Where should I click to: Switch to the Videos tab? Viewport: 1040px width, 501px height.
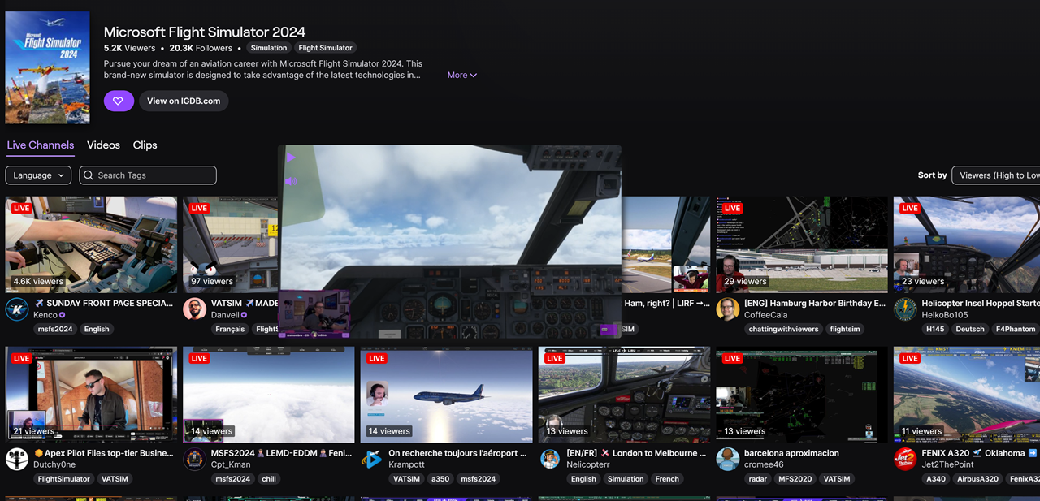click(x=103, y=145)
